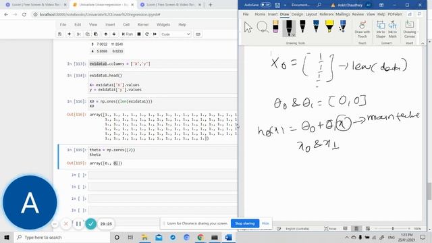
Task: Select the second black pen
Action: tap(302, 27)
